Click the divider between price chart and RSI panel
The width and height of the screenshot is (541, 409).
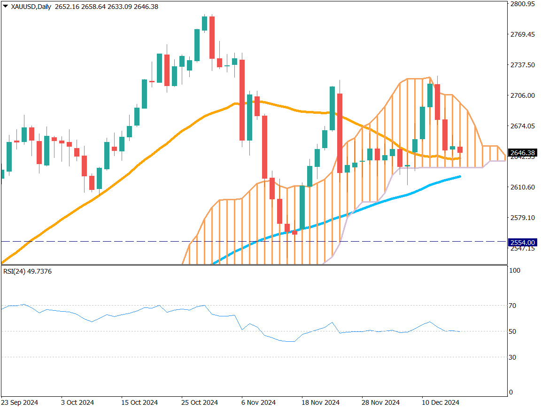tap(254, 265)
